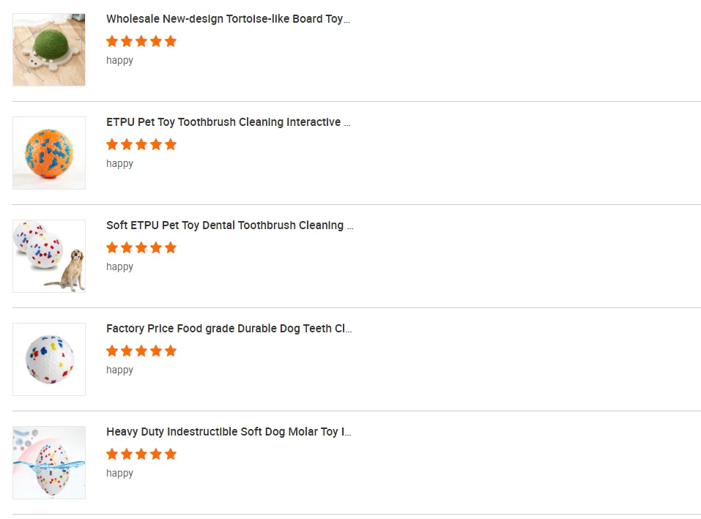Image resolution: width=701 pixels, height=519 pixels.
Task: Click the stars below ETPU Pet Toy Toothbrush
Action: (x=141, y=144)
